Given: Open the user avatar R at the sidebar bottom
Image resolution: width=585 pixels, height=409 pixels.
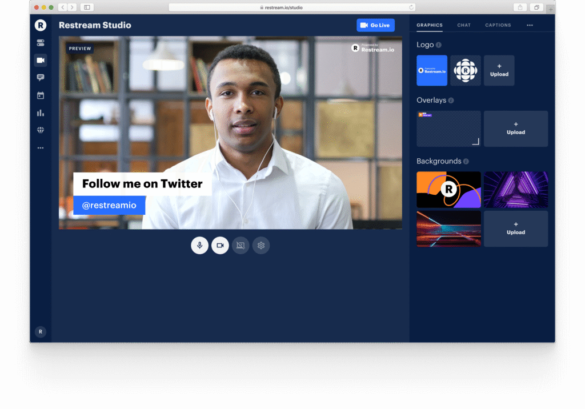Looking at the screenshot, I should click(41, 331).
